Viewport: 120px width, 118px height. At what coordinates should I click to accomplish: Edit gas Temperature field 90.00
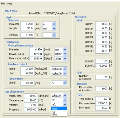[31, 100]
